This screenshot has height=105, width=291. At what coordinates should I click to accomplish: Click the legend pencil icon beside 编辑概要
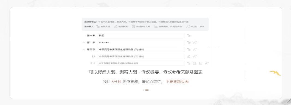(116, 26)
